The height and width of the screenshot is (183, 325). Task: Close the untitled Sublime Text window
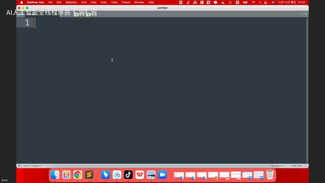19,8
